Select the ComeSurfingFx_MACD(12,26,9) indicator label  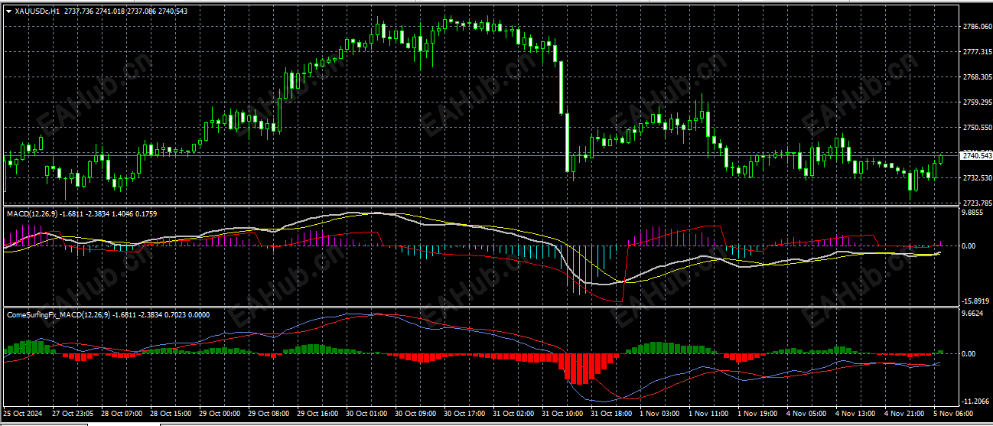click(x=59, y=314)
